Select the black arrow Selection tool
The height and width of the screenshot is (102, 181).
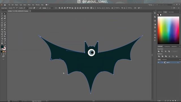pos(2,14)
